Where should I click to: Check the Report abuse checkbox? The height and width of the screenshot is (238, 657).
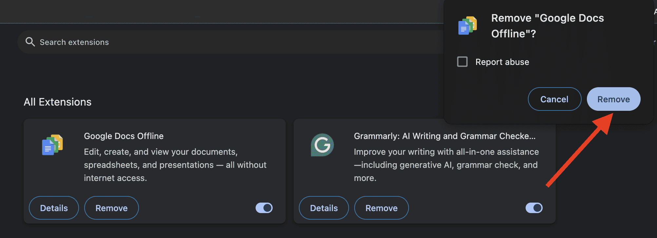pos(462,62)
